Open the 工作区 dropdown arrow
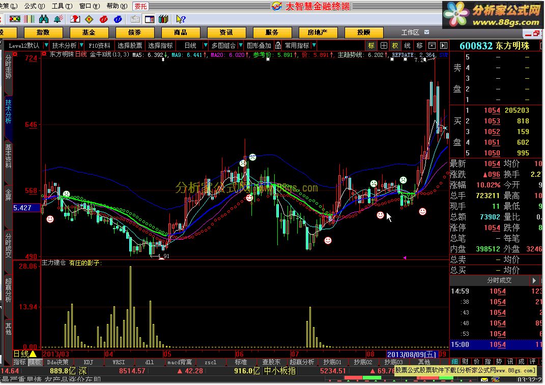 click(x=427, y=32)
